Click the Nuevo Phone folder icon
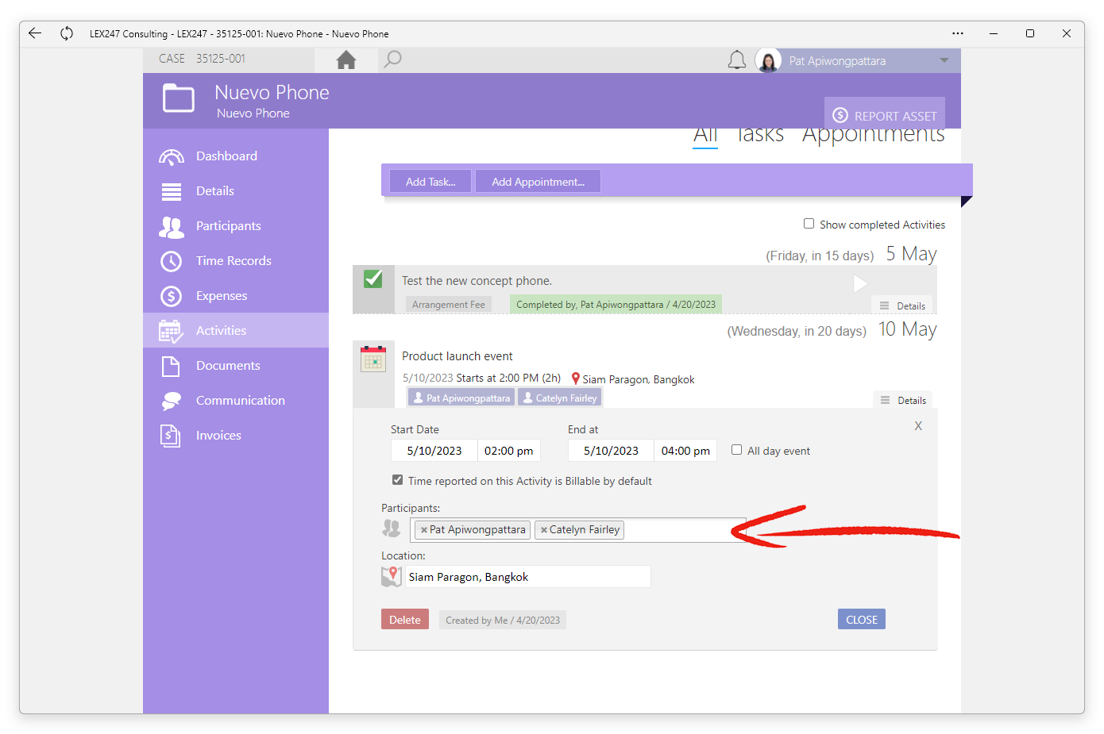The height and width of the screenshot is (734, 1104). (179, 98)
